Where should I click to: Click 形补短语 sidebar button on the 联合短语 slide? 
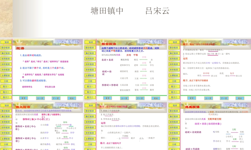[x=90, y=70]
